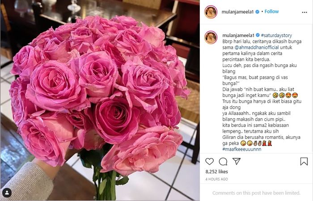Screen dimensions: 313x201
Task: Click the tagged people icon on photo
Action: 7,193
